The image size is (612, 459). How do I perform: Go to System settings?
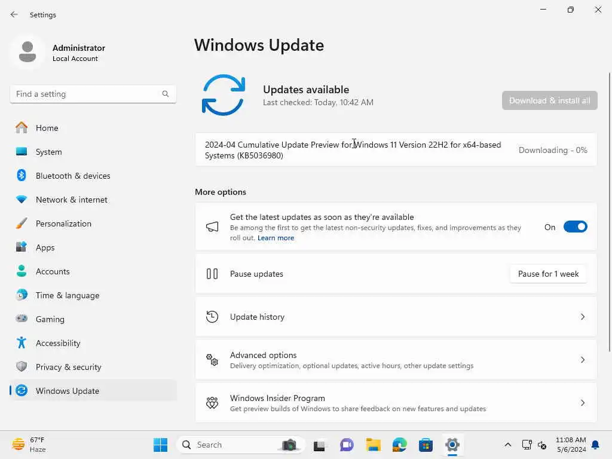93,151
